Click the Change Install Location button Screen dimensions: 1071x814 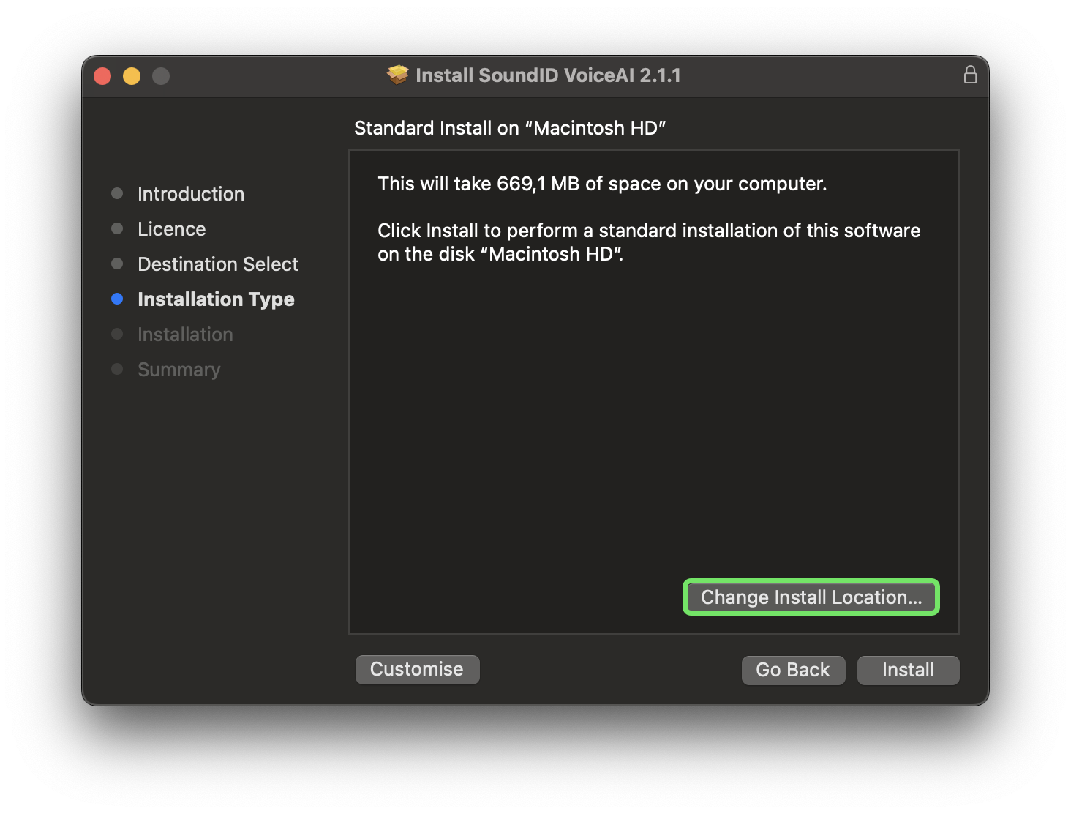point(811,597)
